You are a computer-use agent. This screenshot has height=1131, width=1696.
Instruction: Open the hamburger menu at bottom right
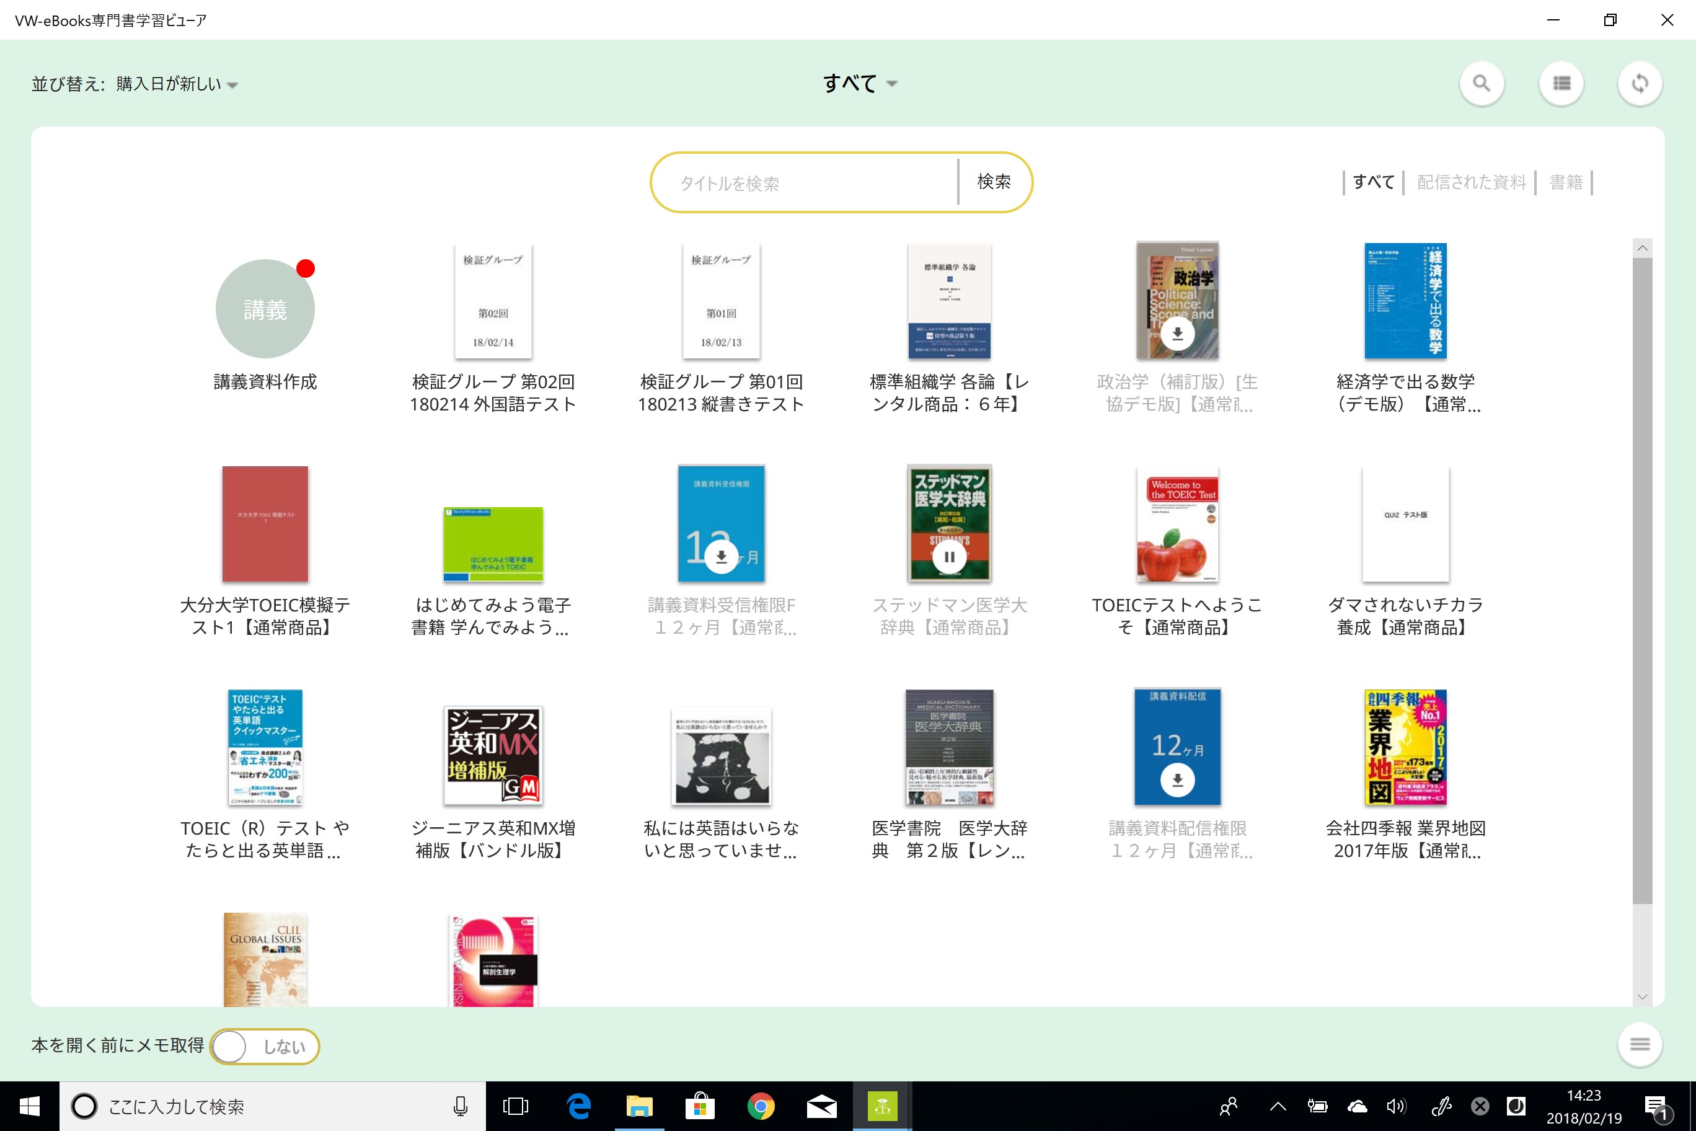(1640, 1044)
